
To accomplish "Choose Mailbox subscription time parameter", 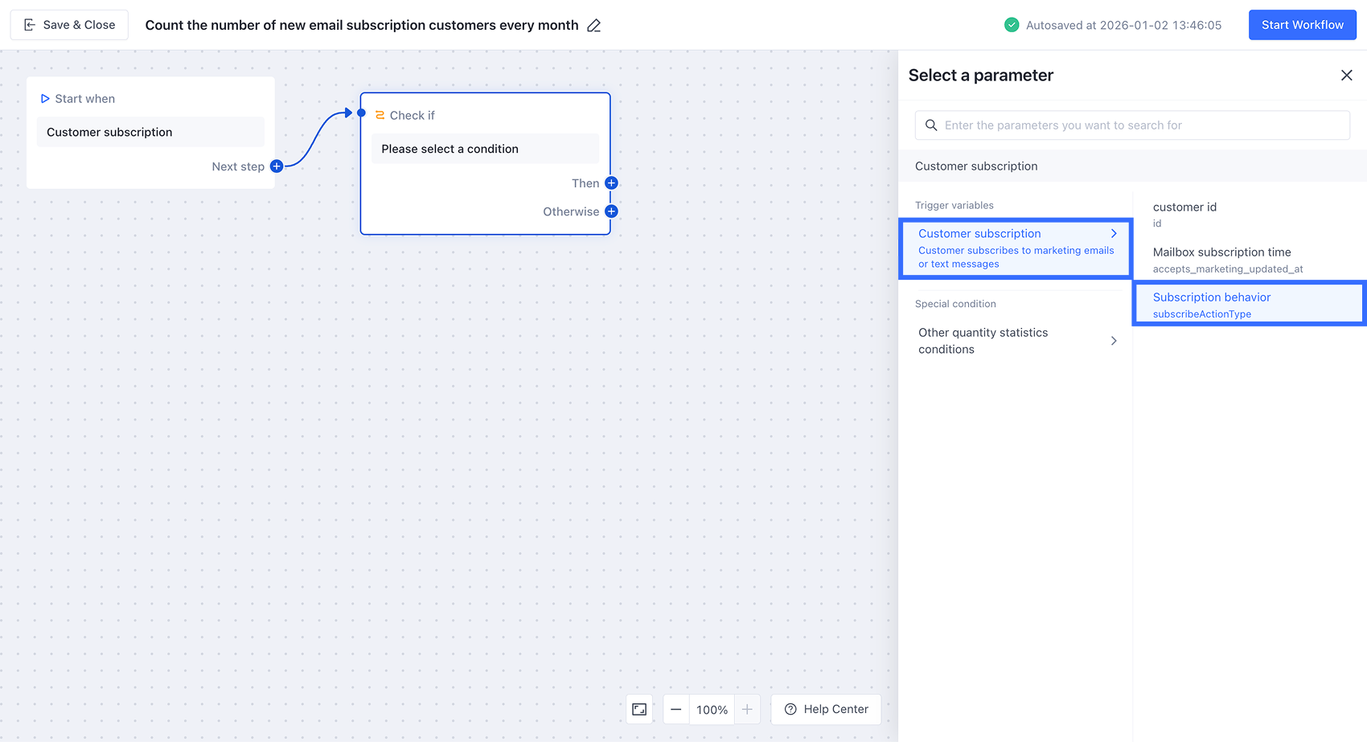I will (1250, 259).
